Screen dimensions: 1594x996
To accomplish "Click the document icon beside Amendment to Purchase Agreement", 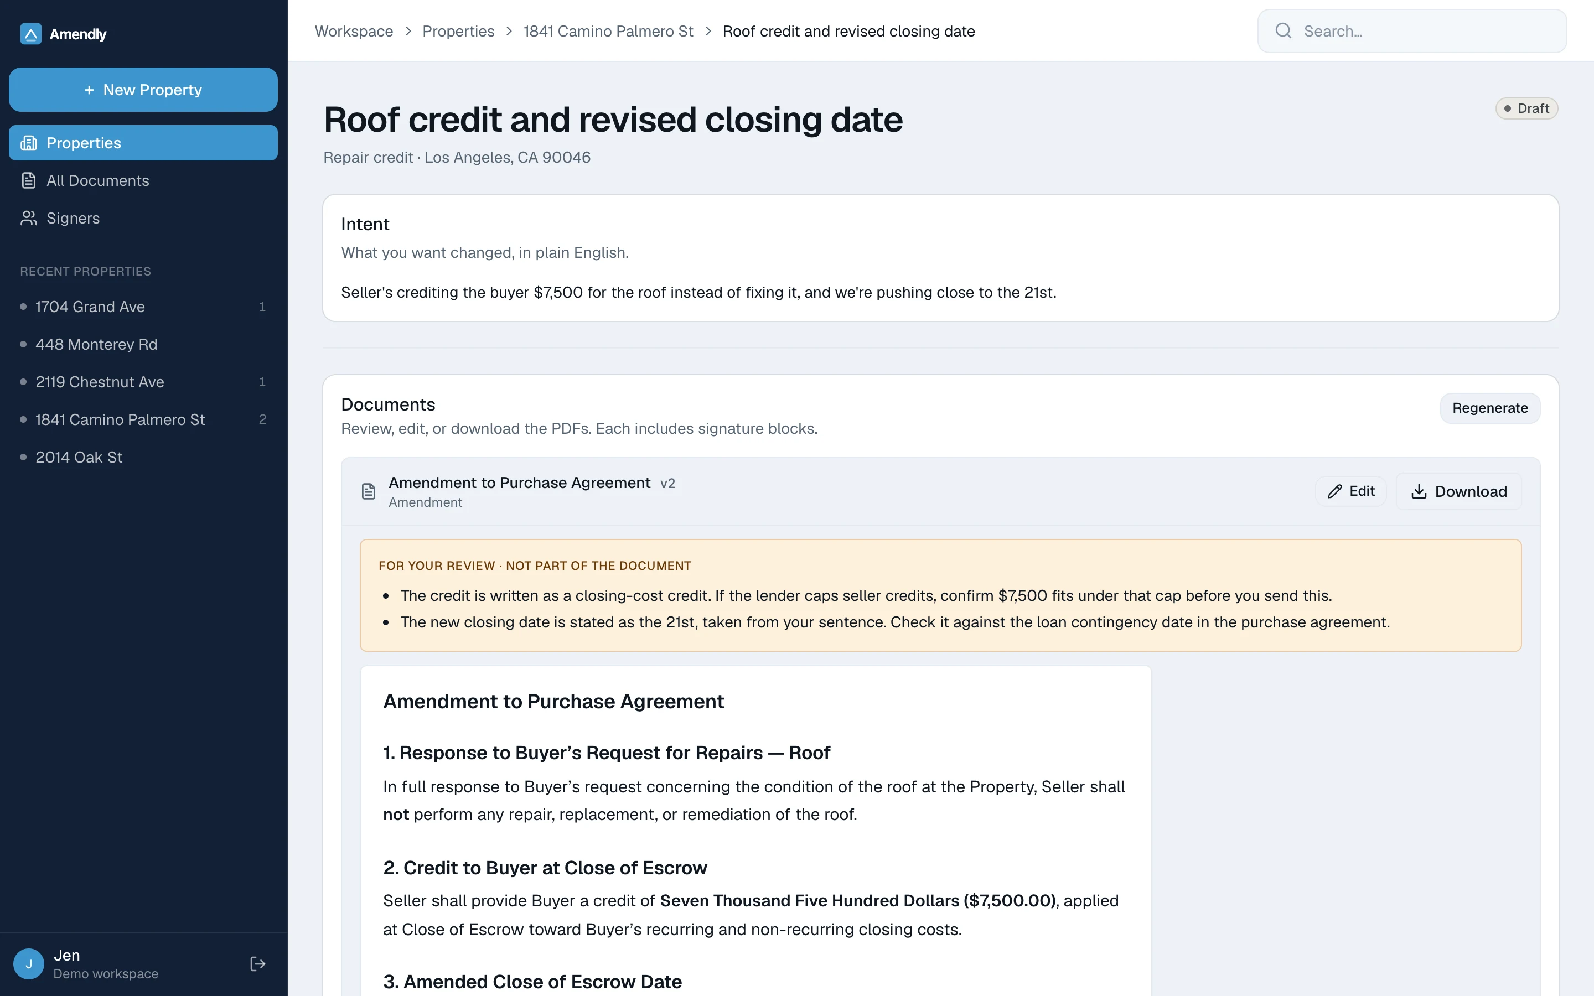I will coord(369,491).
